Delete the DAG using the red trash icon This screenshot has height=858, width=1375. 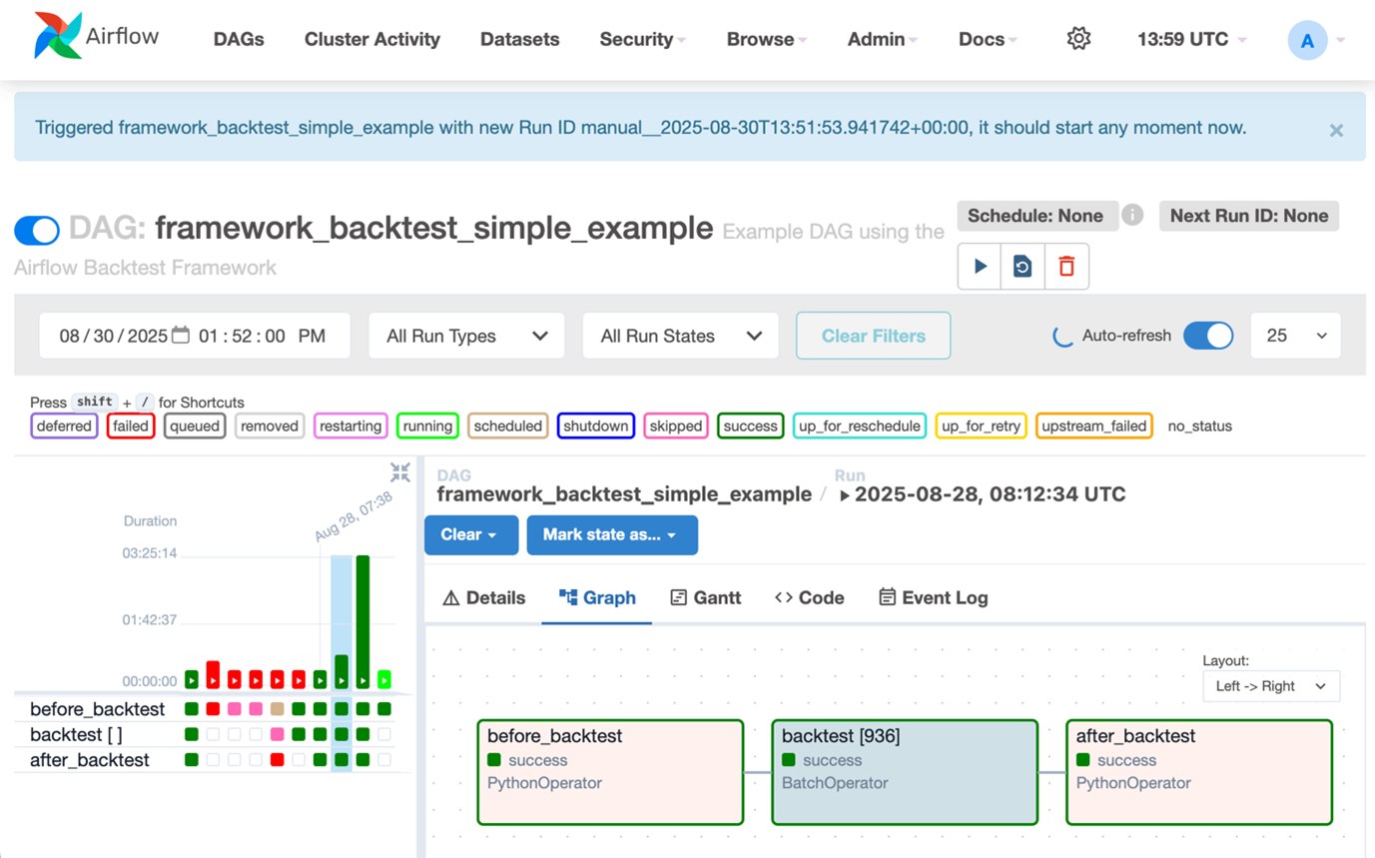point(1066,267)
